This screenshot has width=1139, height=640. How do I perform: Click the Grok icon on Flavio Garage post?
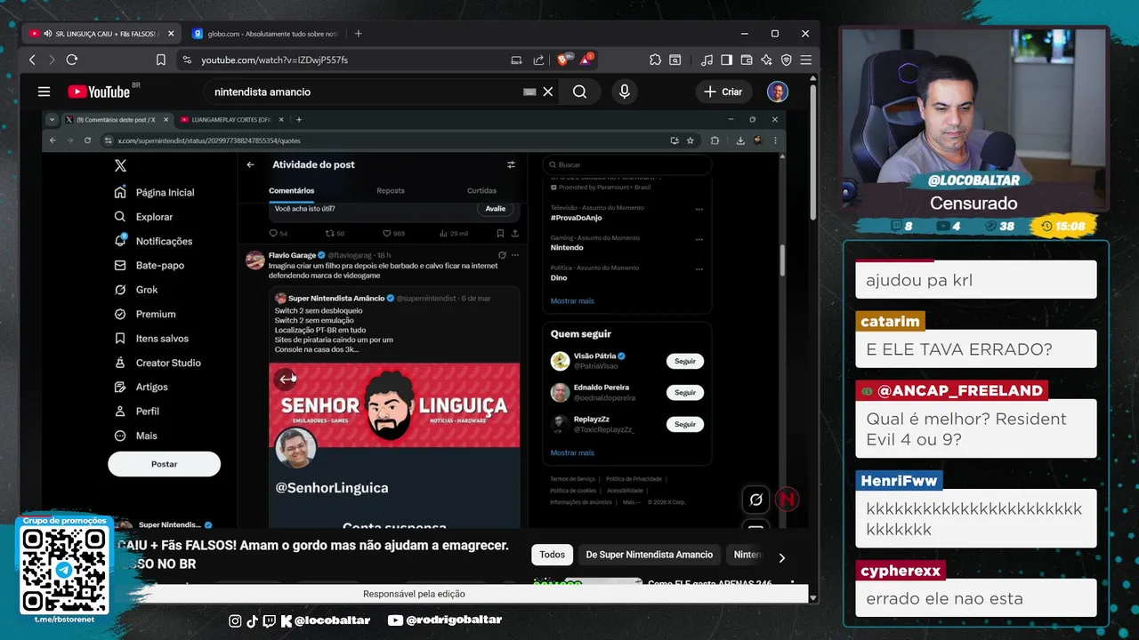[502, 255]
